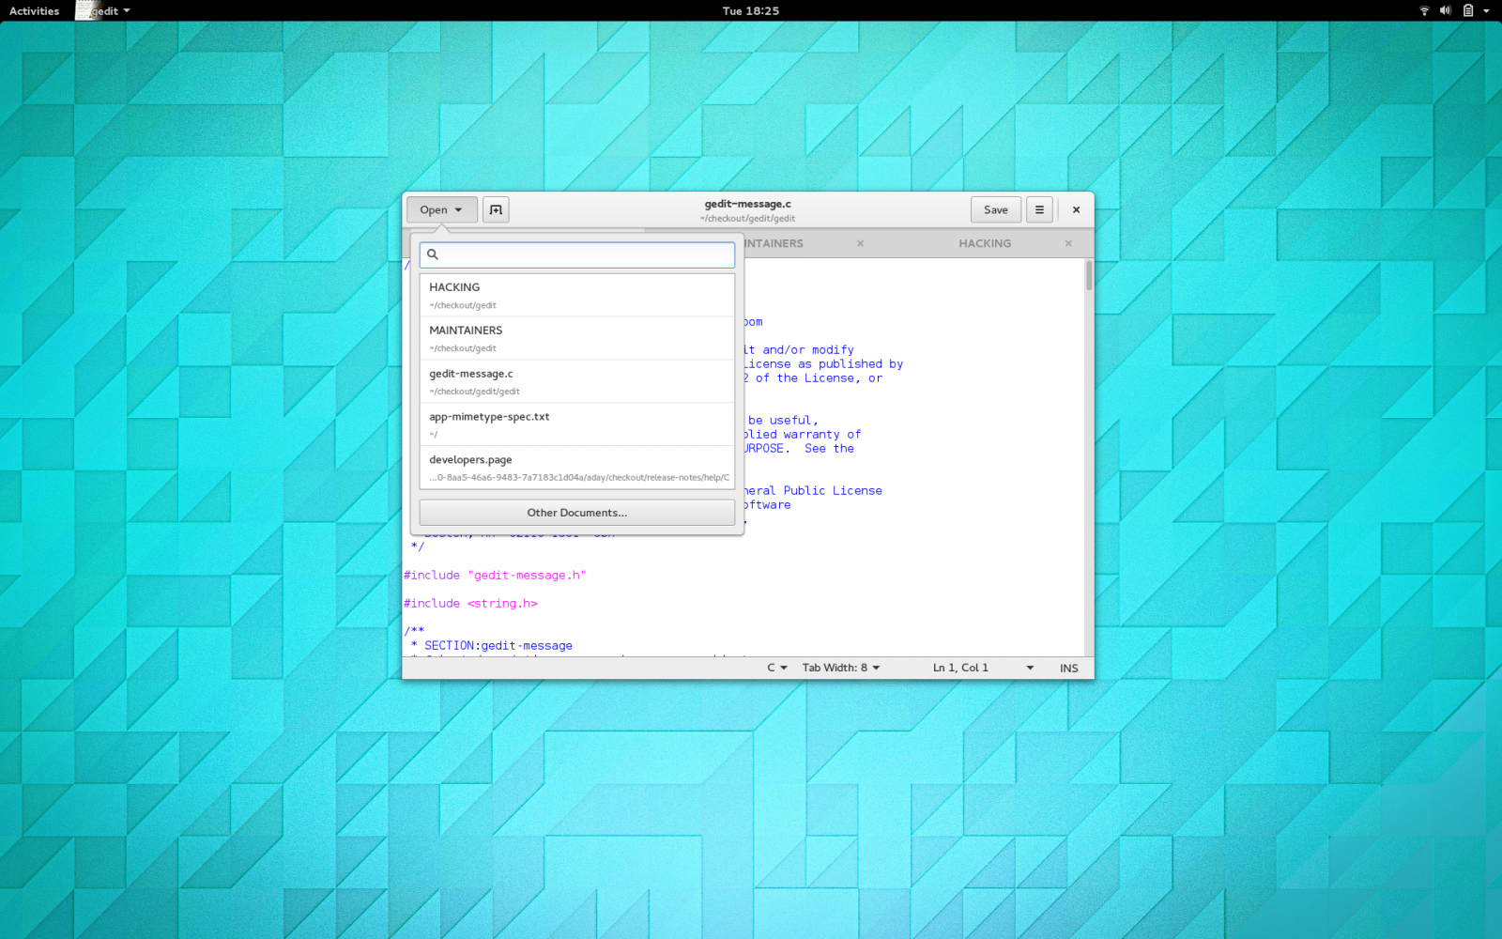The width and height of the screenshot is (1502, 939).
Task: Switch to the HACKING tab
Action: click(984, 243)
